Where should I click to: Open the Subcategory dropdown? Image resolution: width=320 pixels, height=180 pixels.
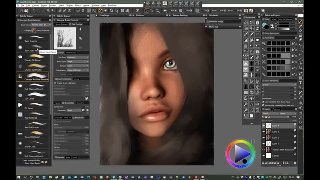[78, 70]
